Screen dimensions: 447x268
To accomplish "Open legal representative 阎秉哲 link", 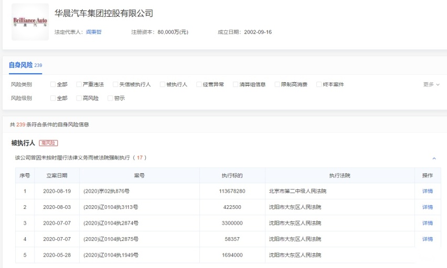I will [x=94, y=32].
